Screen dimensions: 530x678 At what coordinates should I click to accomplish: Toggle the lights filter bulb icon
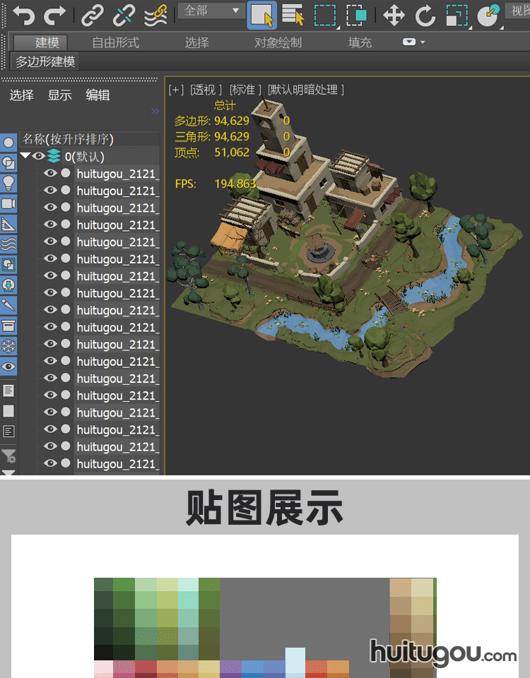(8, 183)
